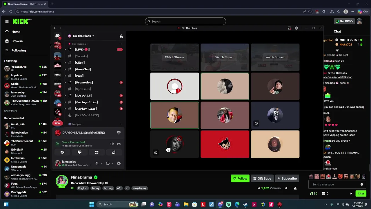Watch Stream on first stream tile

click(x=174, y=57)
